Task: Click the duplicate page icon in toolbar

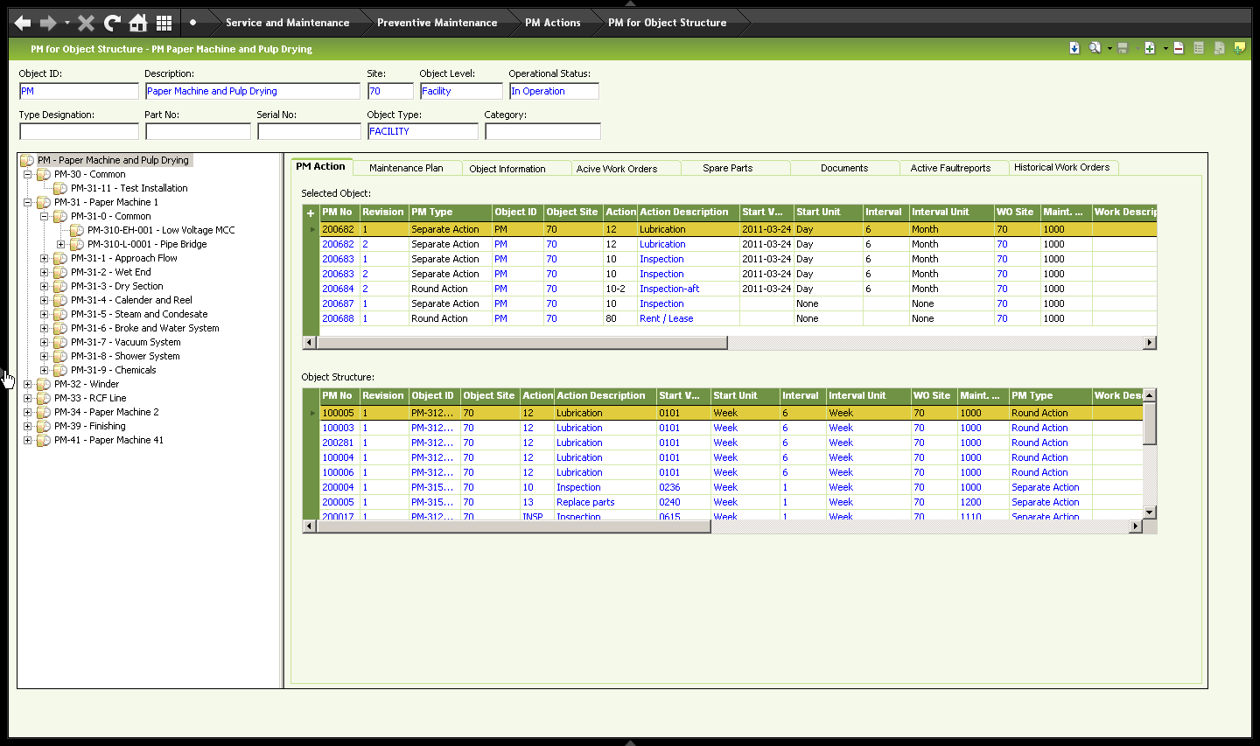Action: click(1219, 48)
